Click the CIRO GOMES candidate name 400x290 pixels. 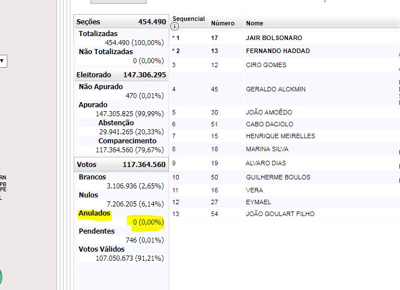[x=266, y=65]
